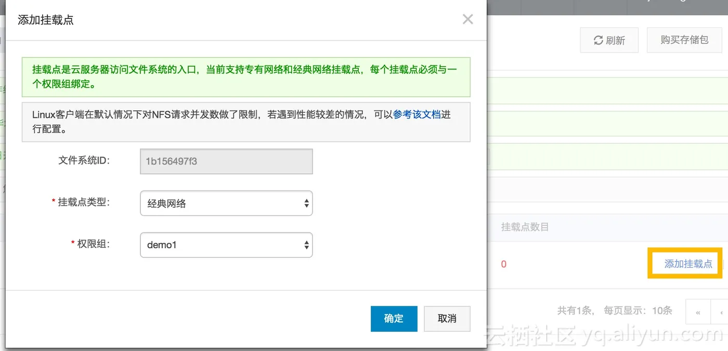Click the 共有1条 pagination summary text

[575, 310]
